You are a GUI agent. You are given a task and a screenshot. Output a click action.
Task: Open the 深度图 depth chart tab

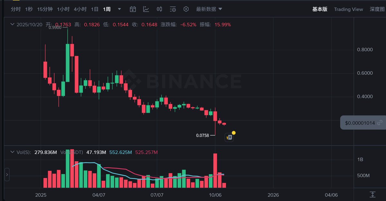pyautogui.click(x=377, y=9)
